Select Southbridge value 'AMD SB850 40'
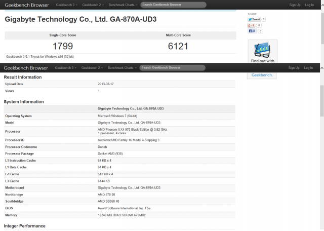324x231 pixels. [108, 201]
